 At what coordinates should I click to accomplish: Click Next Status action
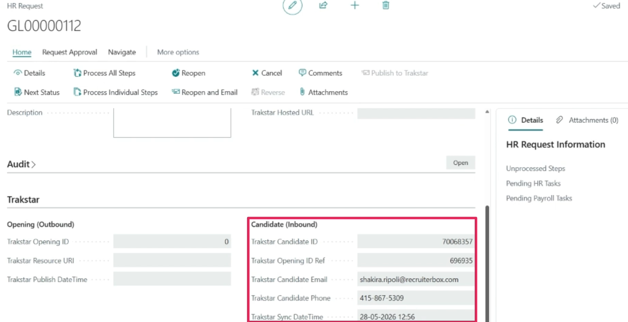pos(37,92)
